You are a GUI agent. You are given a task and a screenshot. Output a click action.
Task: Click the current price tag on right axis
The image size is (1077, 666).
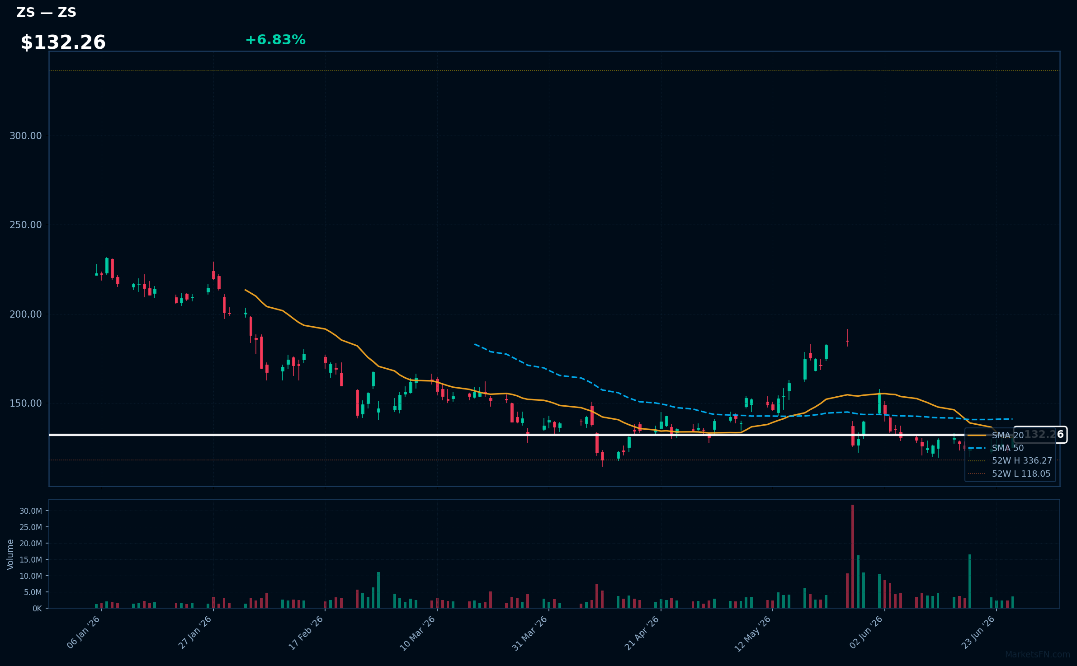coord(1040,435)
